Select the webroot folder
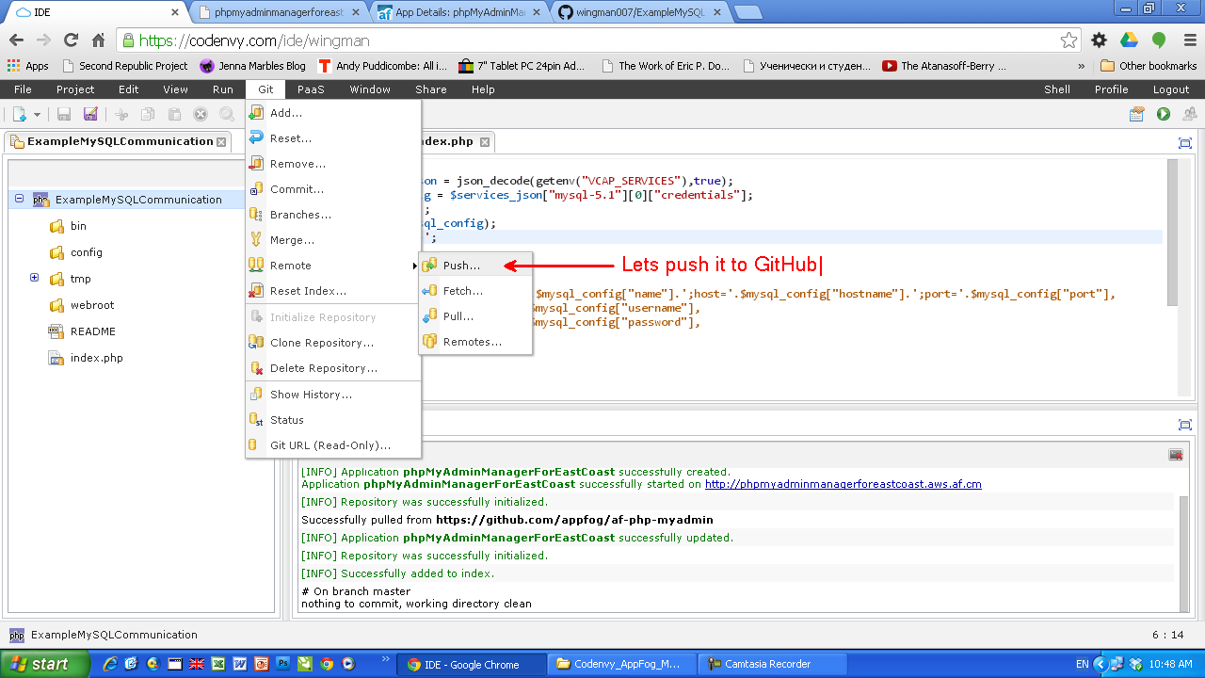This screenshot has width=1205, height=678. click(x=92, y=305)
